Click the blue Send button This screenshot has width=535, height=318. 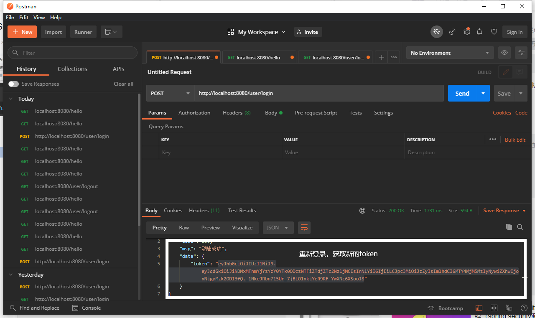coord(462,93)
